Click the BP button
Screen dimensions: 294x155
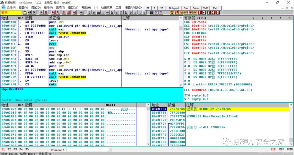(x=148, y=8)
